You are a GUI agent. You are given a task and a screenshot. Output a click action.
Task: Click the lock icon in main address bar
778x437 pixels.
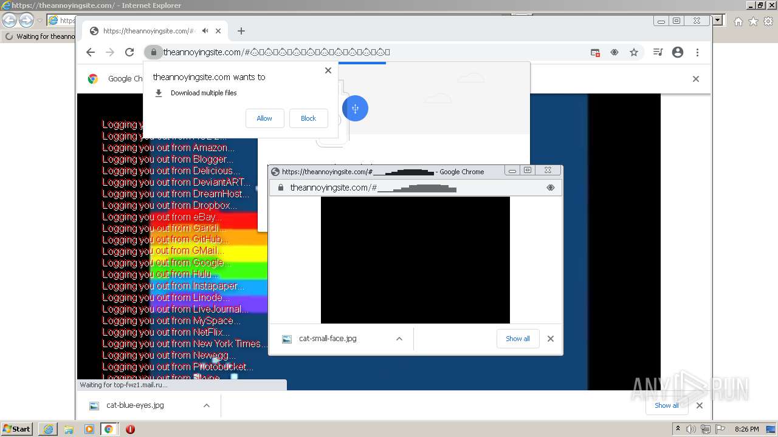[154, 52]
